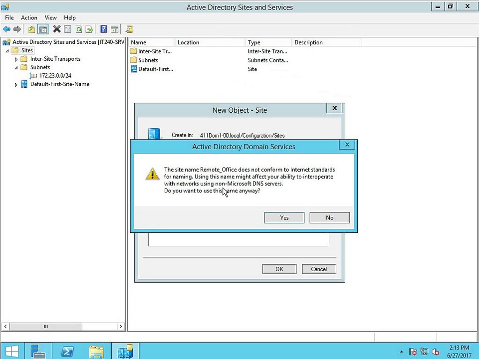Click the Export List toolbar icon
This screenshot has width=479, height=359.
[89, 29]
